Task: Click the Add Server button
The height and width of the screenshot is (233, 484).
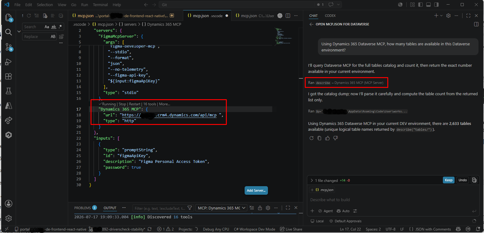Action: pyautogui.click(x=256, y=190)
